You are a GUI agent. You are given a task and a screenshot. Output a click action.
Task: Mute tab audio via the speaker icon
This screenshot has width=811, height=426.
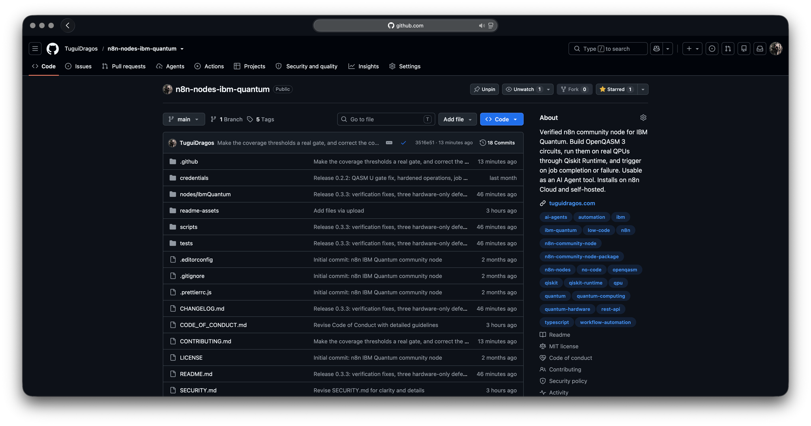(x=481, y=26)
